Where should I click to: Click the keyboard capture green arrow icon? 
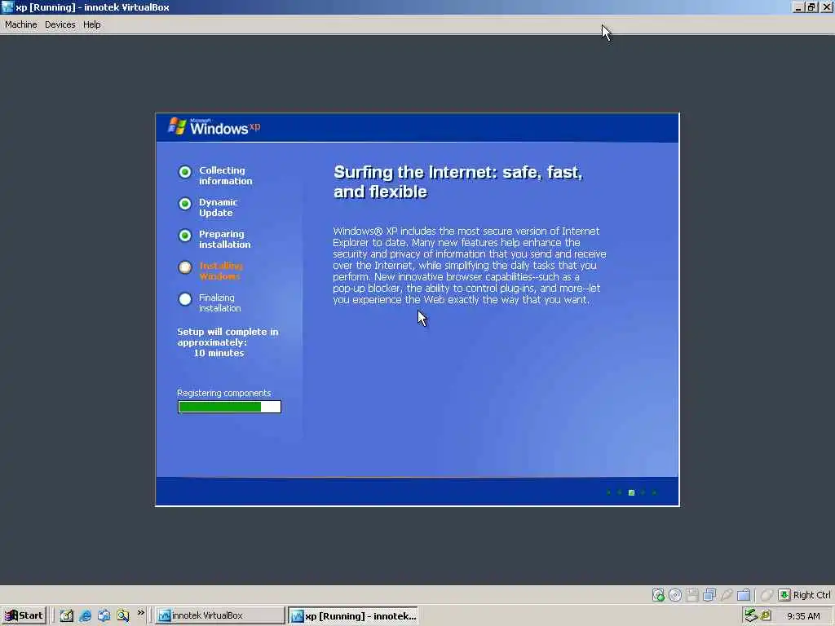click(784, 594)
